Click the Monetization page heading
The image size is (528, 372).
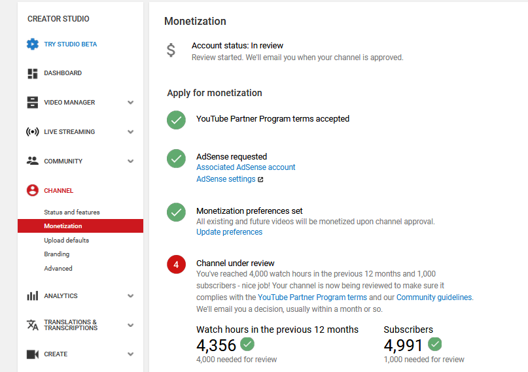tap(195, 21)
